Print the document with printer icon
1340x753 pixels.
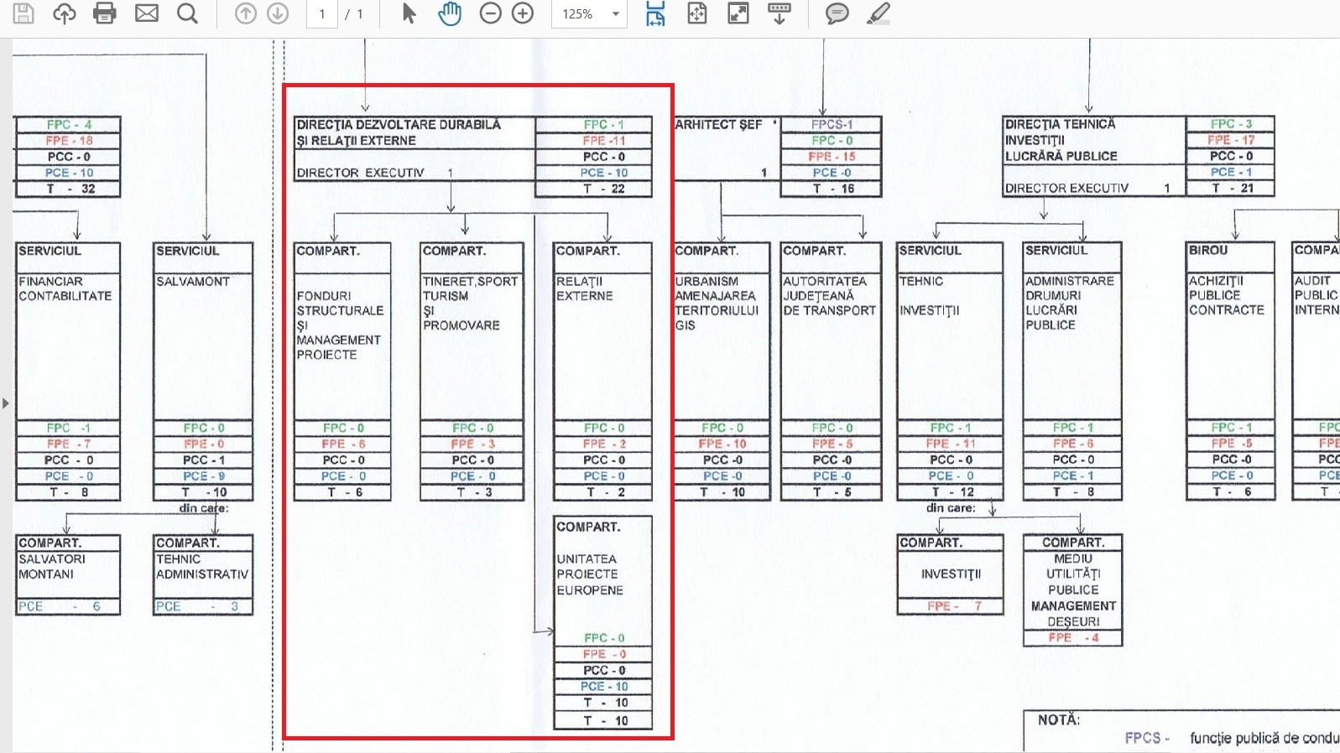coord(105,13)
